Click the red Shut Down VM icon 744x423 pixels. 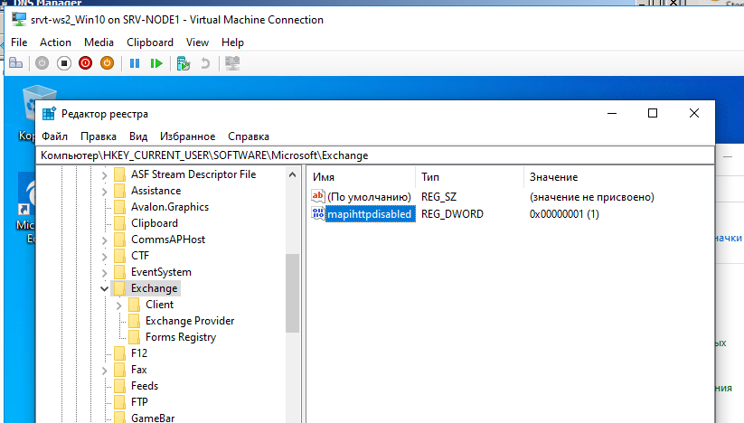coord(85,63)
